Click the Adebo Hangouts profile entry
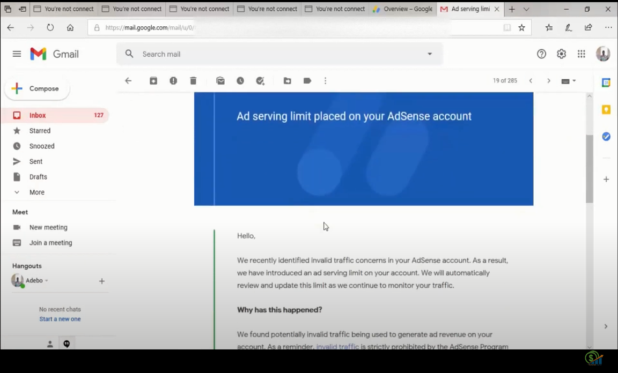The image size is (618, 373). [x=30, y=280]
